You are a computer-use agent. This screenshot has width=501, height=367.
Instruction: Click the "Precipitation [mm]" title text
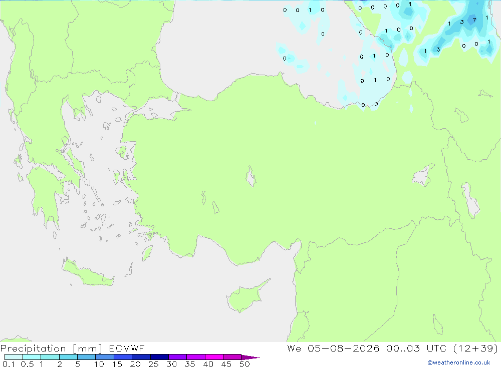point(51,348)
